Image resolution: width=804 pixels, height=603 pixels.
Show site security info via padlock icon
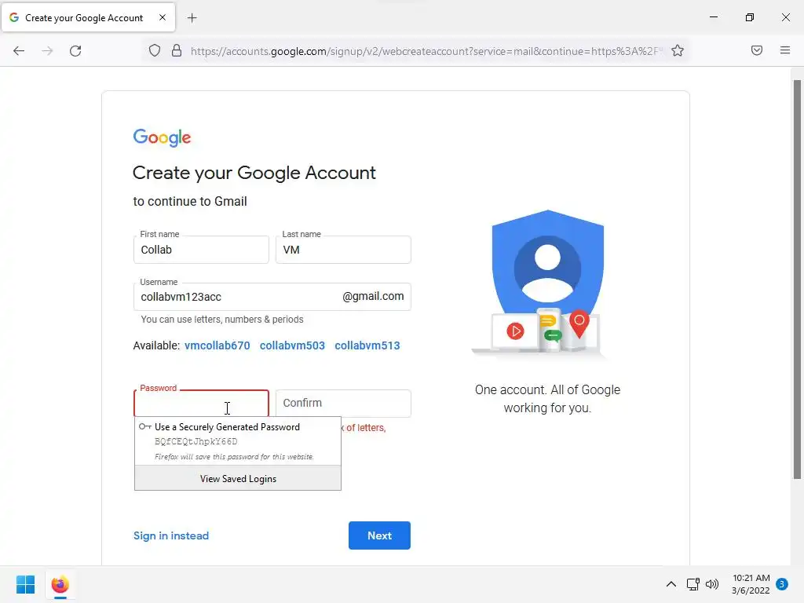click(177, 51)
